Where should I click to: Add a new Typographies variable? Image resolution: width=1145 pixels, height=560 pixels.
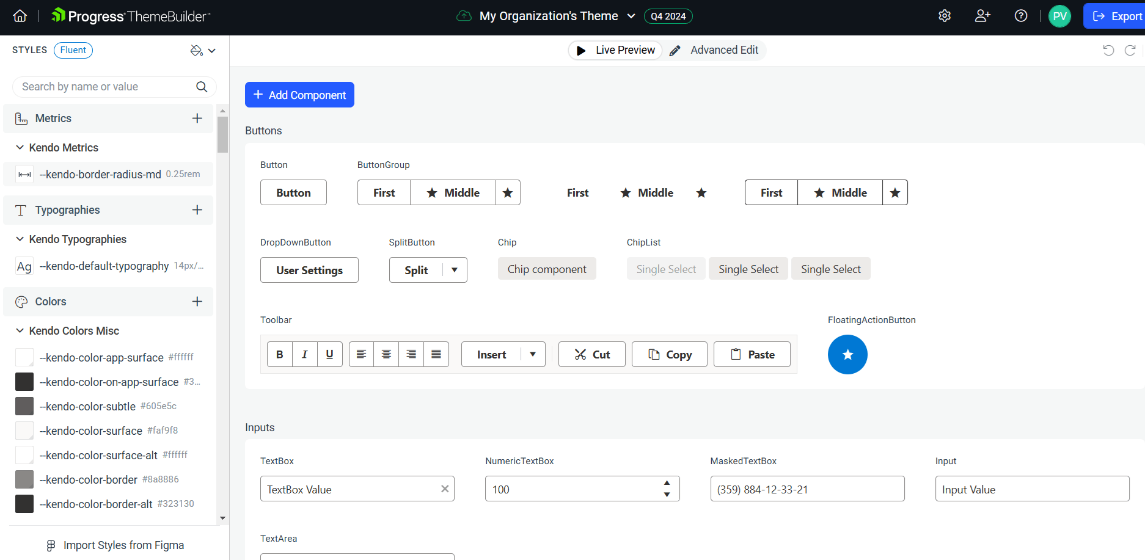click(197, 210)
